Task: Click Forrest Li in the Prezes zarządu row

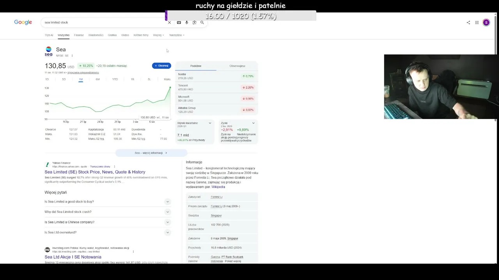Action: 216,206
